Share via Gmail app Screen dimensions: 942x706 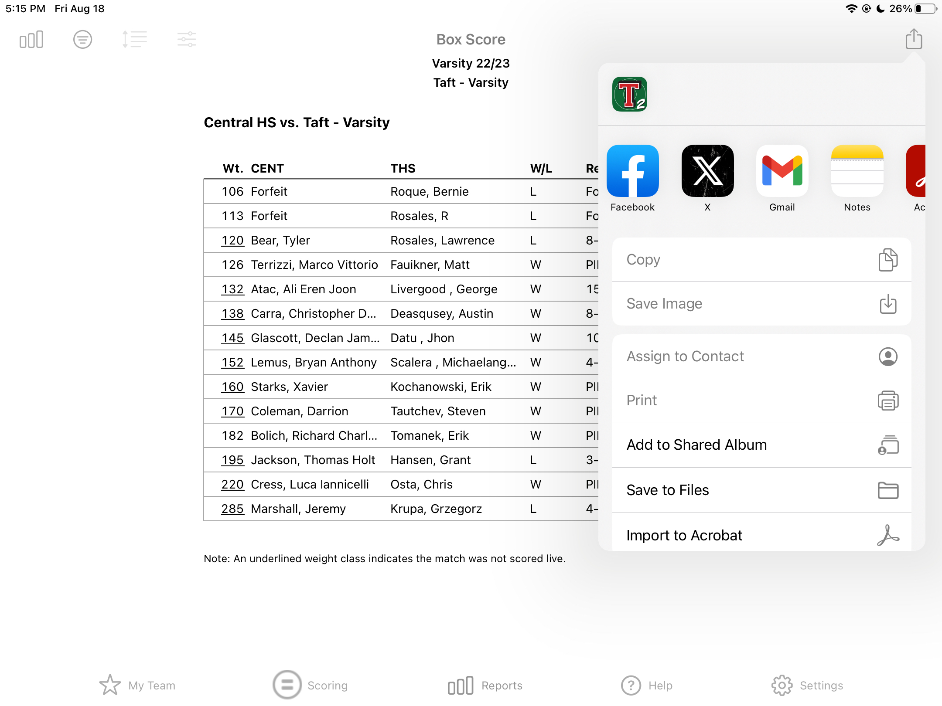coord(782,171)
